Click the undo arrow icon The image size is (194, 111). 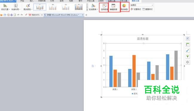tap(18, 15)
